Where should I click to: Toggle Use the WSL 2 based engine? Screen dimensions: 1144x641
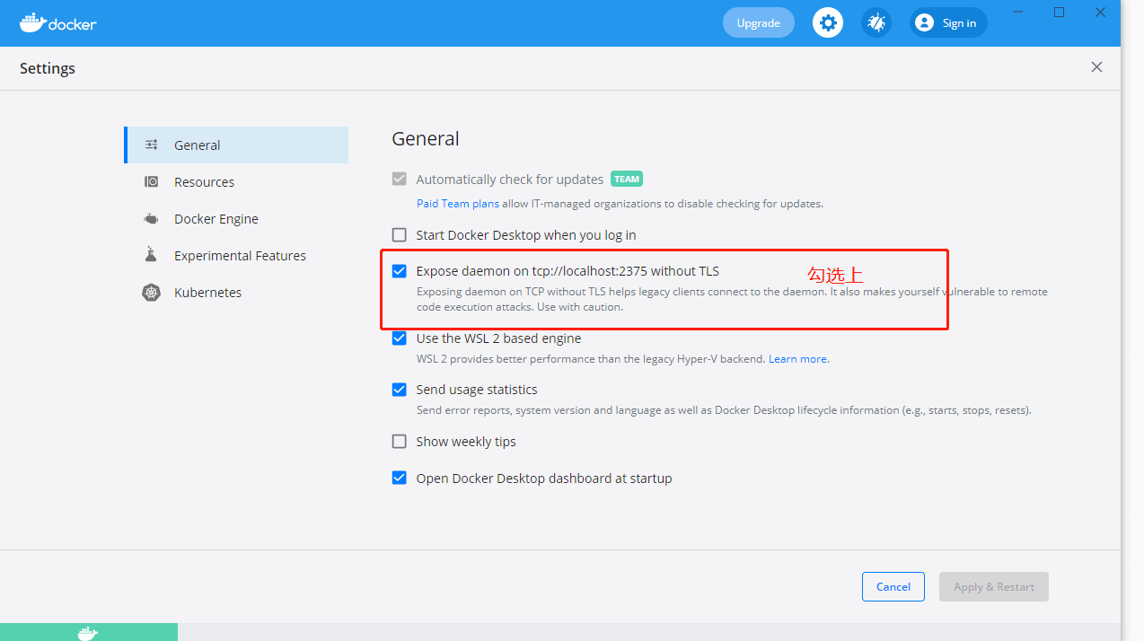click(400, 338)
